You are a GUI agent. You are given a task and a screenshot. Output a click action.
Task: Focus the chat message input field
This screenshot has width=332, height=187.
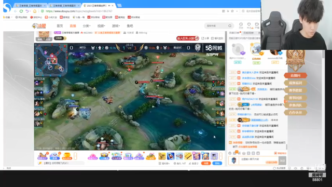click(258, 161)
